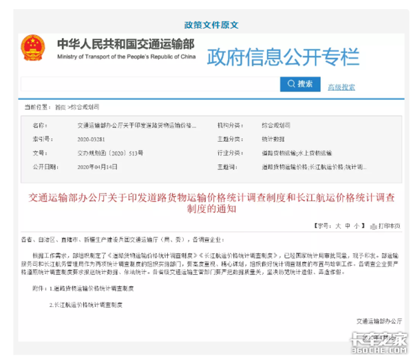413x358 pixels.
Task: Go to 首页 in the breadcrumb
Action: (x=61, y=108)
